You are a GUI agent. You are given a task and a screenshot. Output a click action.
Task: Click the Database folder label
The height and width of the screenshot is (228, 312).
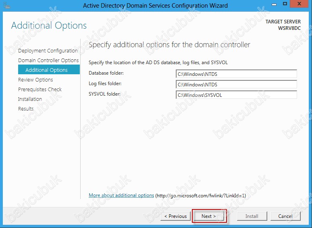106,73
